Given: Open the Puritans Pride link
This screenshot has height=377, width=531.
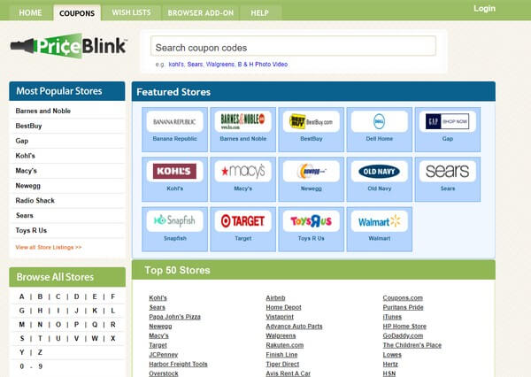Looking at the screenshot, I should point(403,307).
